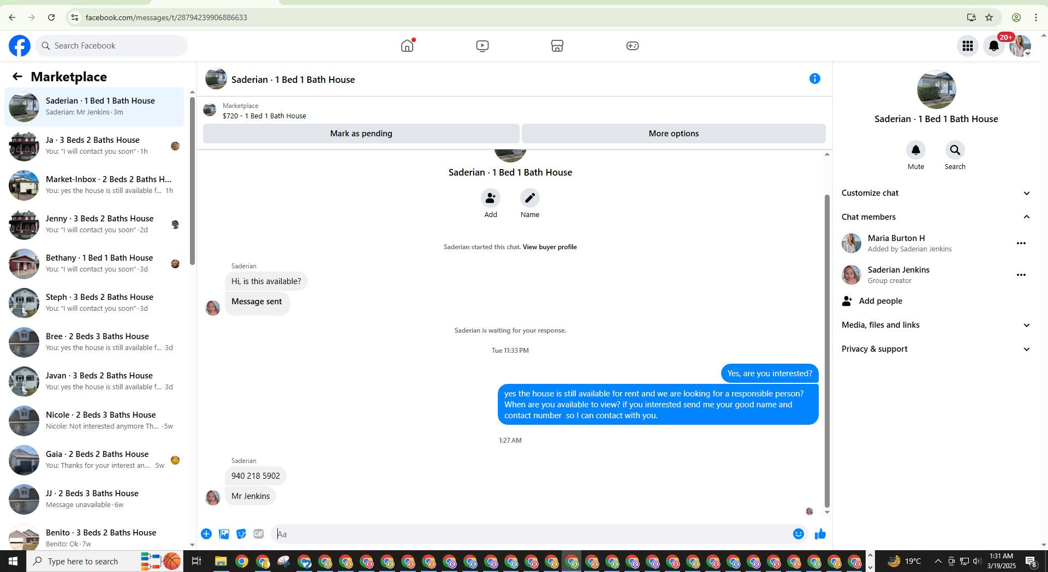Viewport: 1048px width, 572px height.
Task: Select the 940 218 5902 message bubble
Action: [x=255, y=476]
